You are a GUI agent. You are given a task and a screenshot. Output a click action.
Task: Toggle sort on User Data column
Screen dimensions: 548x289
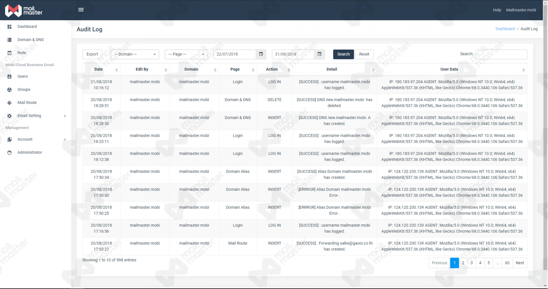pos(451,69)
